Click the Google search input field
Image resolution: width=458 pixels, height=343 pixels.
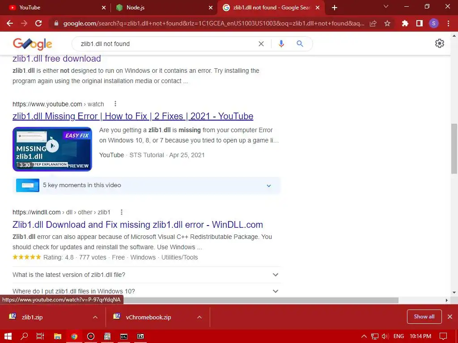click(166, 44)
